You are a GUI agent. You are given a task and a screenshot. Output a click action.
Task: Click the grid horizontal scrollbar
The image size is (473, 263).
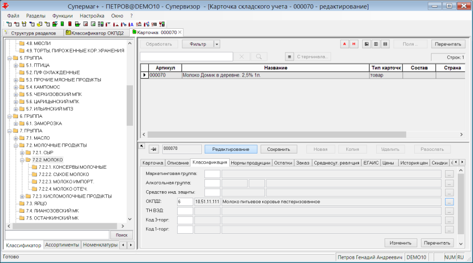pyautogui.click(x=303, y=134)
